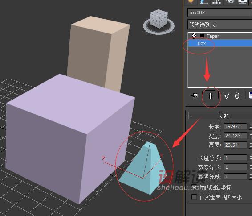This screenshot has height=216, width=252.
Task: Click the 长度 value field
Action: 235,126
